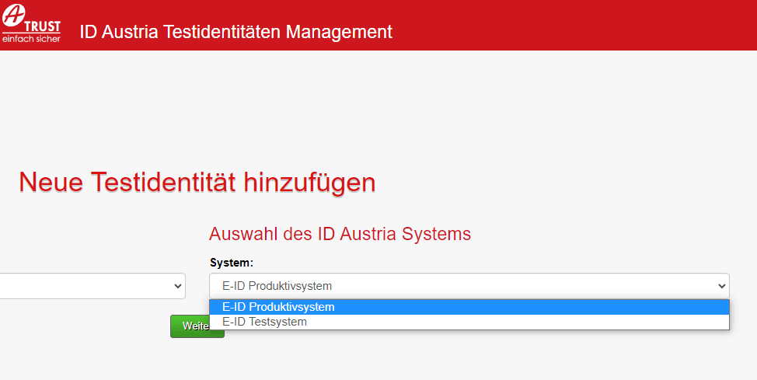Select E-ID Produktivsystem option in list

(469, 307)
